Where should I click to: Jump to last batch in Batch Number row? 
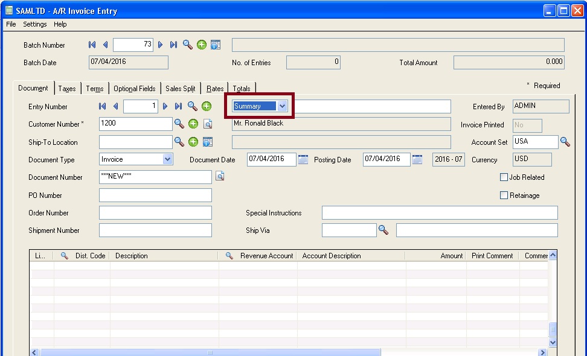[x=173, y=45]
